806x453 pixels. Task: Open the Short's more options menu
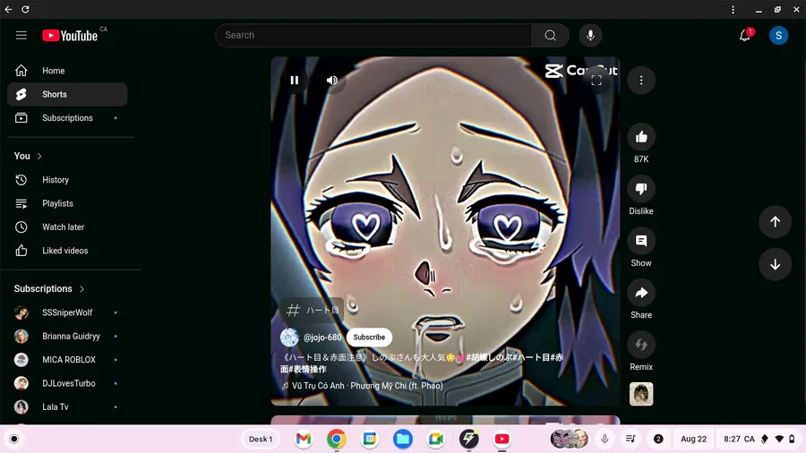click(641, 80)
